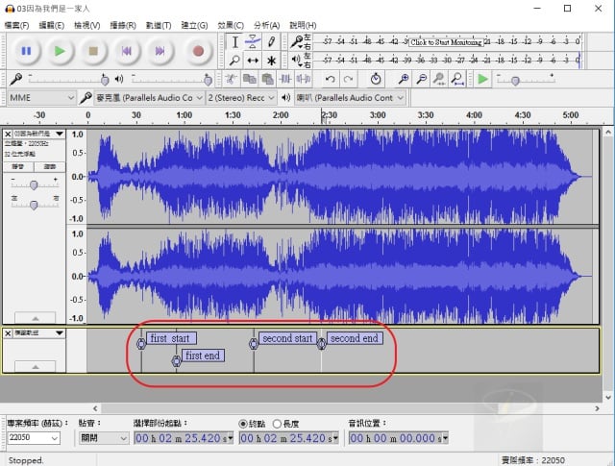Click the 'second end' label
Screen dimensions: 615x466
tap(354, 338)
